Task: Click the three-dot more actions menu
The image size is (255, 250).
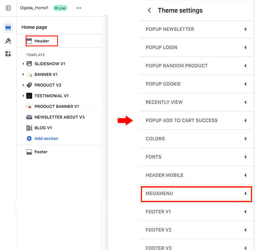Action: tap(79, 8)
